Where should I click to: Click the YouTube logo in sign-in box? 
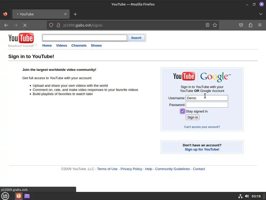pos(184,76)
